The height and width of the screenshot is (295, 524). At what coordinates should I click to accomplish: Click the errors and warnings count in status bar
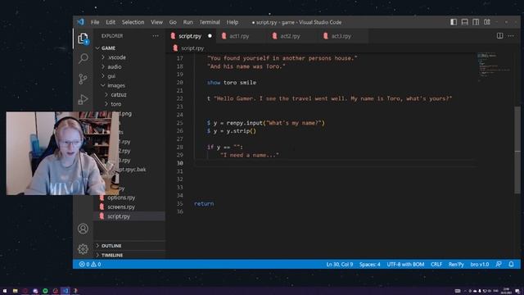pos(90,264)
